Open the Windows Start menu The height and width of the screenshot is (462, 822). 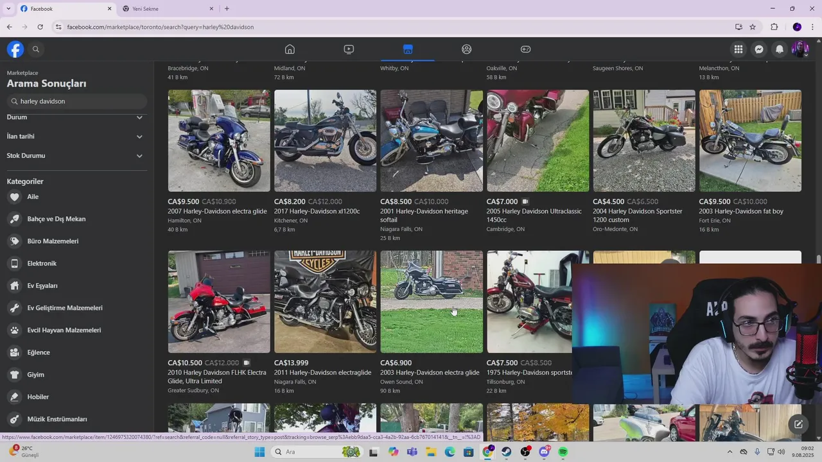pyautogui.click(x=259, y=452)
